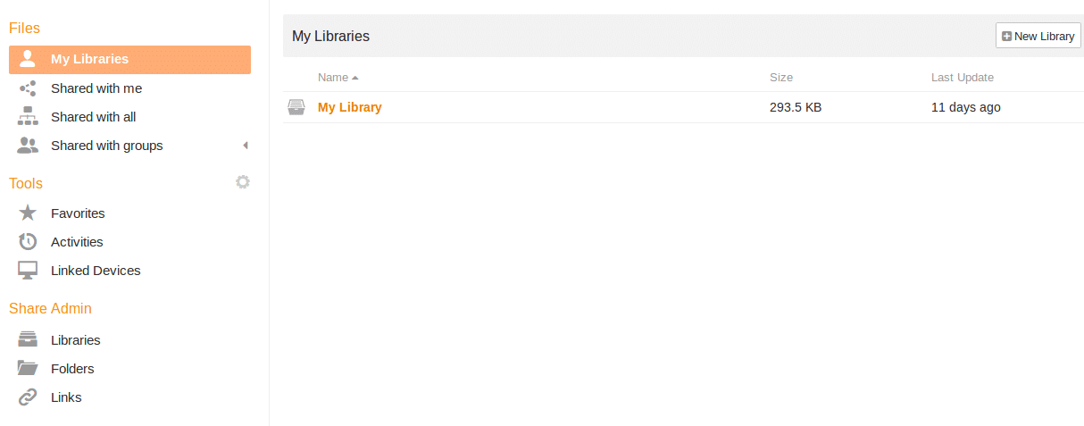
Task: Expand the Shared with groups arrow
Action: point(245,146)
